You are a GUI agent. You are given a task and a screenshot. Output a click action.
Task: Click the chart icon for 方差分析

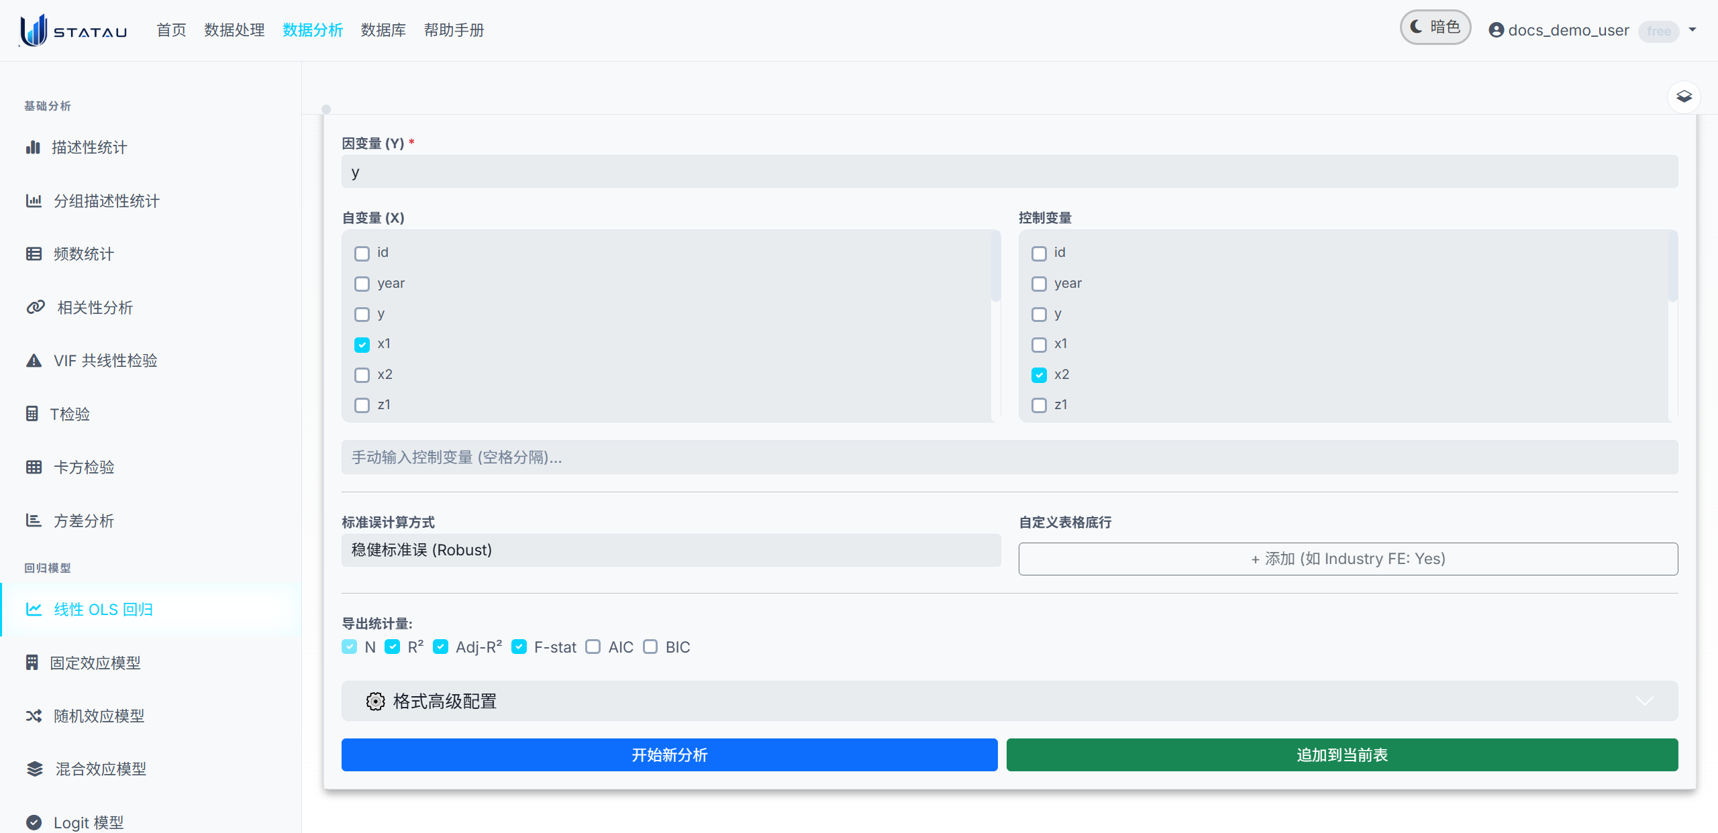tap(34, 520)
